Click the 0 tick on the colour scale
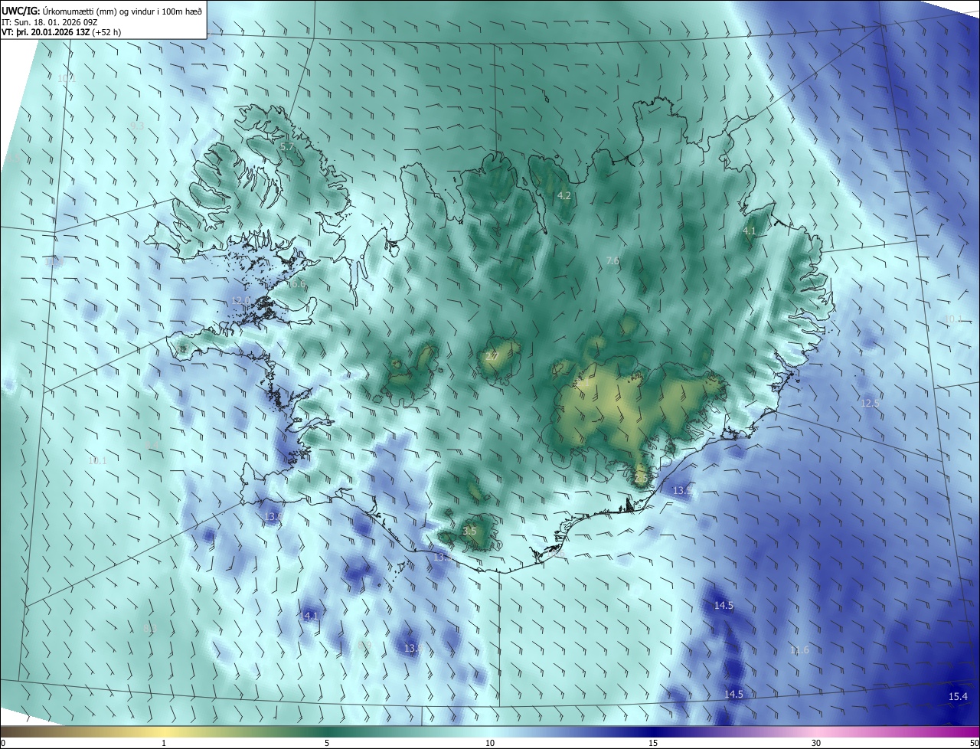Viewport: 980px width, 749px height. click(x=3, y=743)
